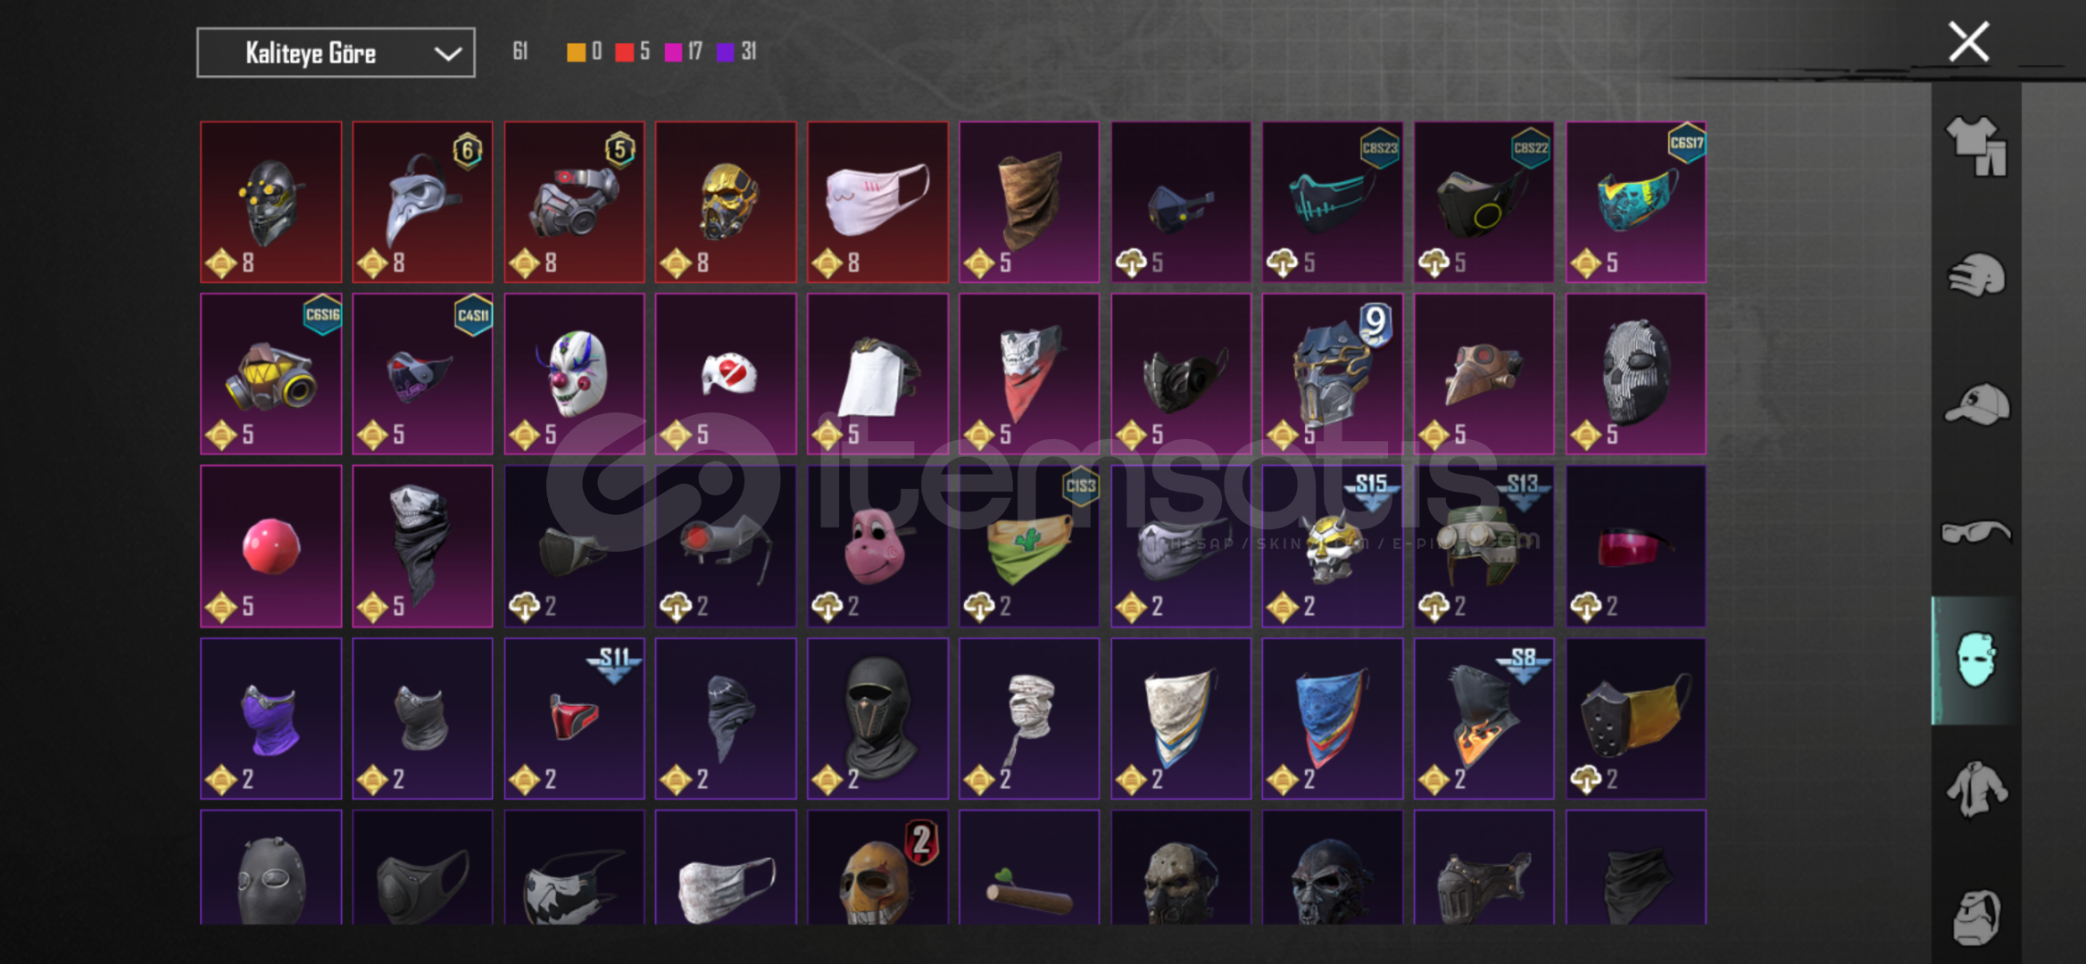
Task: Select the black ninja hood mask
Action: [877, 719]
